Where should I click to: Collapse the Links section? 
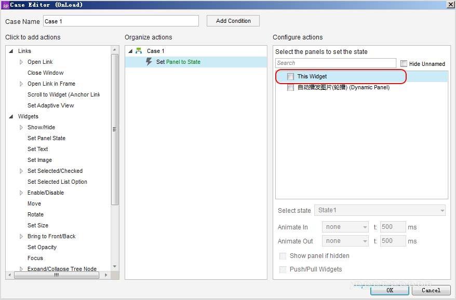tap(11, 51)
